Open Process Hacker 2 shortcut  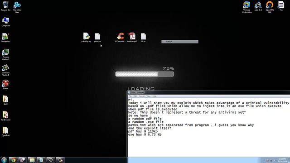click(5, 54)
